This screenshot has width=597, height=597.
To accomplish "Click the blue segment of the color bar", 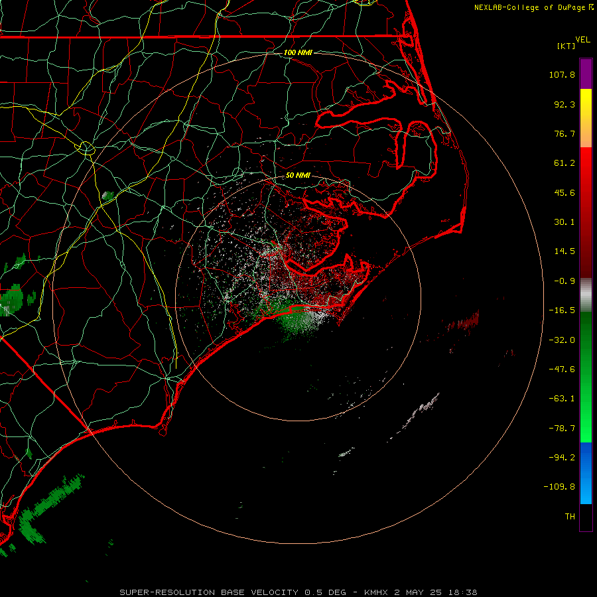I will 586,473.
